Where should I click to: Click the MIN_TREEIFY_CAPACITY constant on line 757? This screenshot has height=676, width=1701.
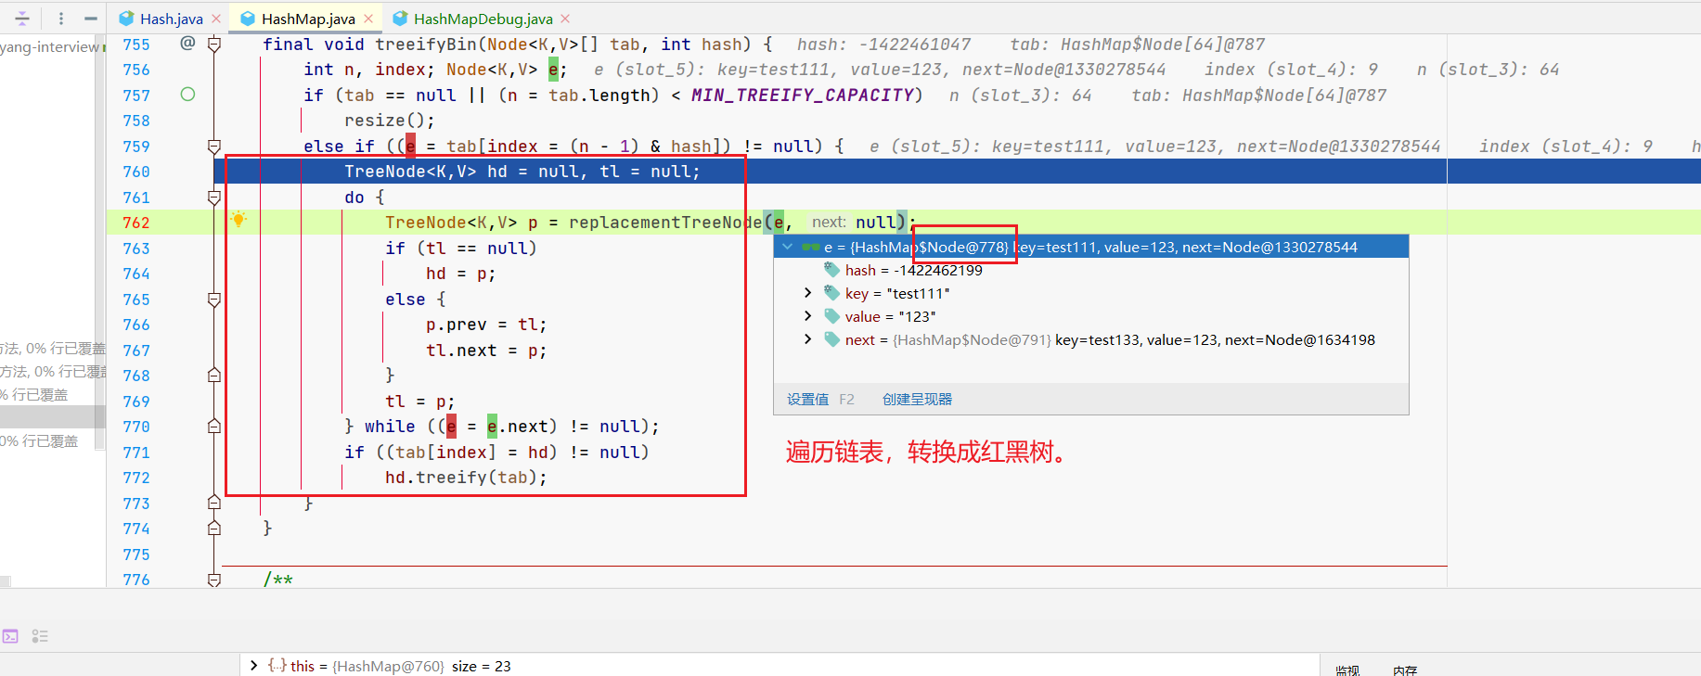(x=802, y=95)
